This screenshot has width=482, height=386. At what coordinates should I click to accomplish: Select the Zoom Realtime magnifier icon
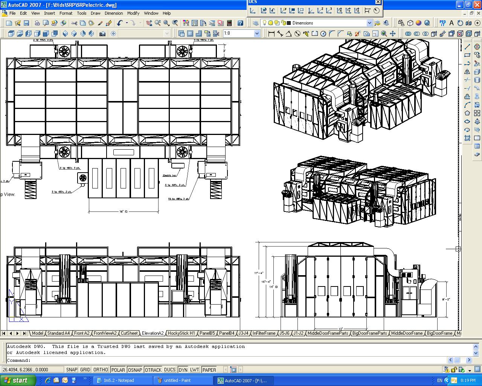pos(158,23)
